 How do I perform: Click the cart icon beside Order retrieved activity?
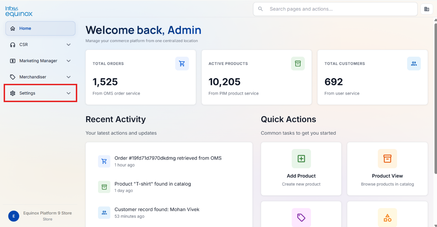point(104,161)
